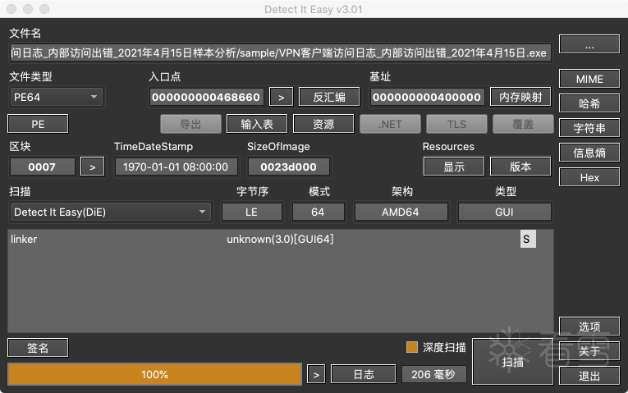Click the 关于 (about) button
Viewport: 628px width, 393px height.
(589, 351)
